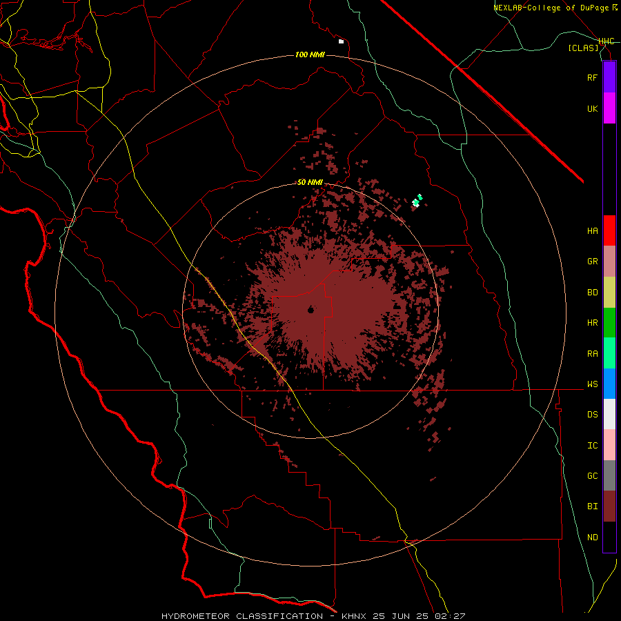Click the 'GC' legend label
621x621 pixels.
click(x=592, y=476)
